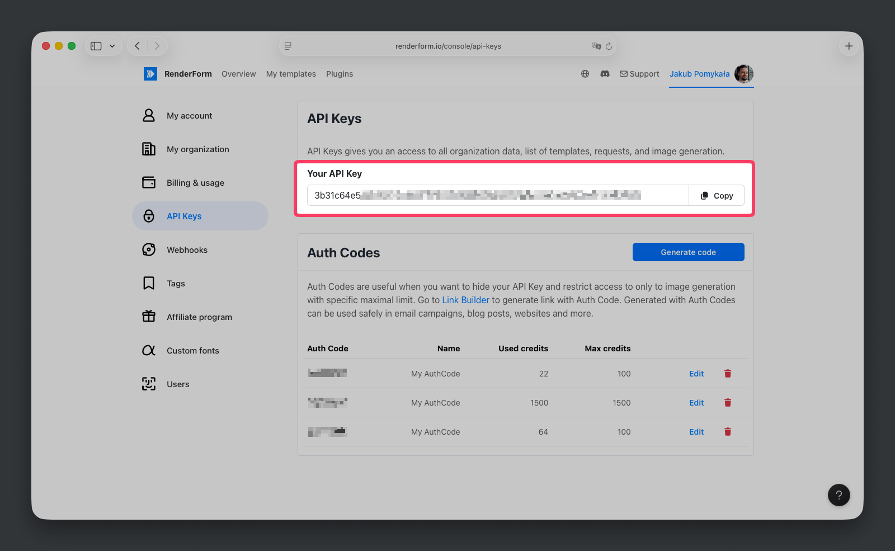Click the Auth Codes heading
The image size is (895, 551).
(x=343, y=253)
